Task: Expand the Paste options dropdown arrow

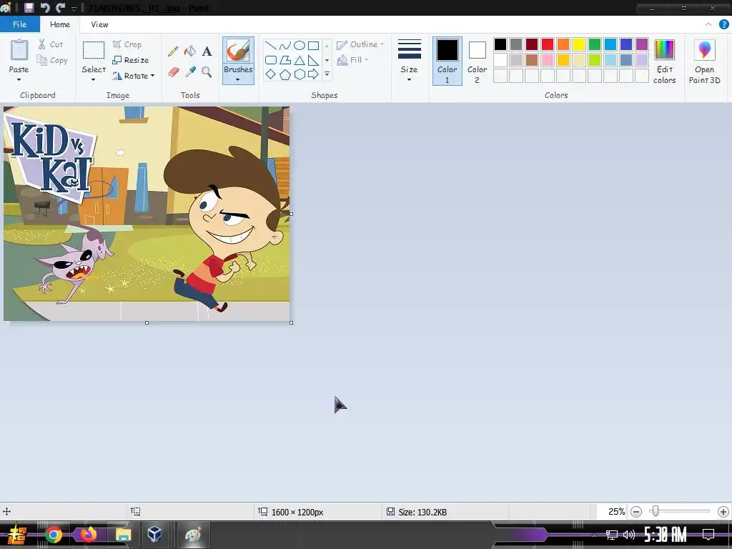Action: pos(19,80)
